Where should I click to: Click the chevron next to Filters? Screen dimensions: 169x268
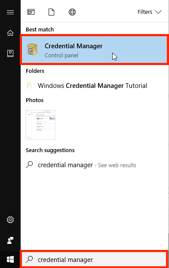(x=158, y=12)
